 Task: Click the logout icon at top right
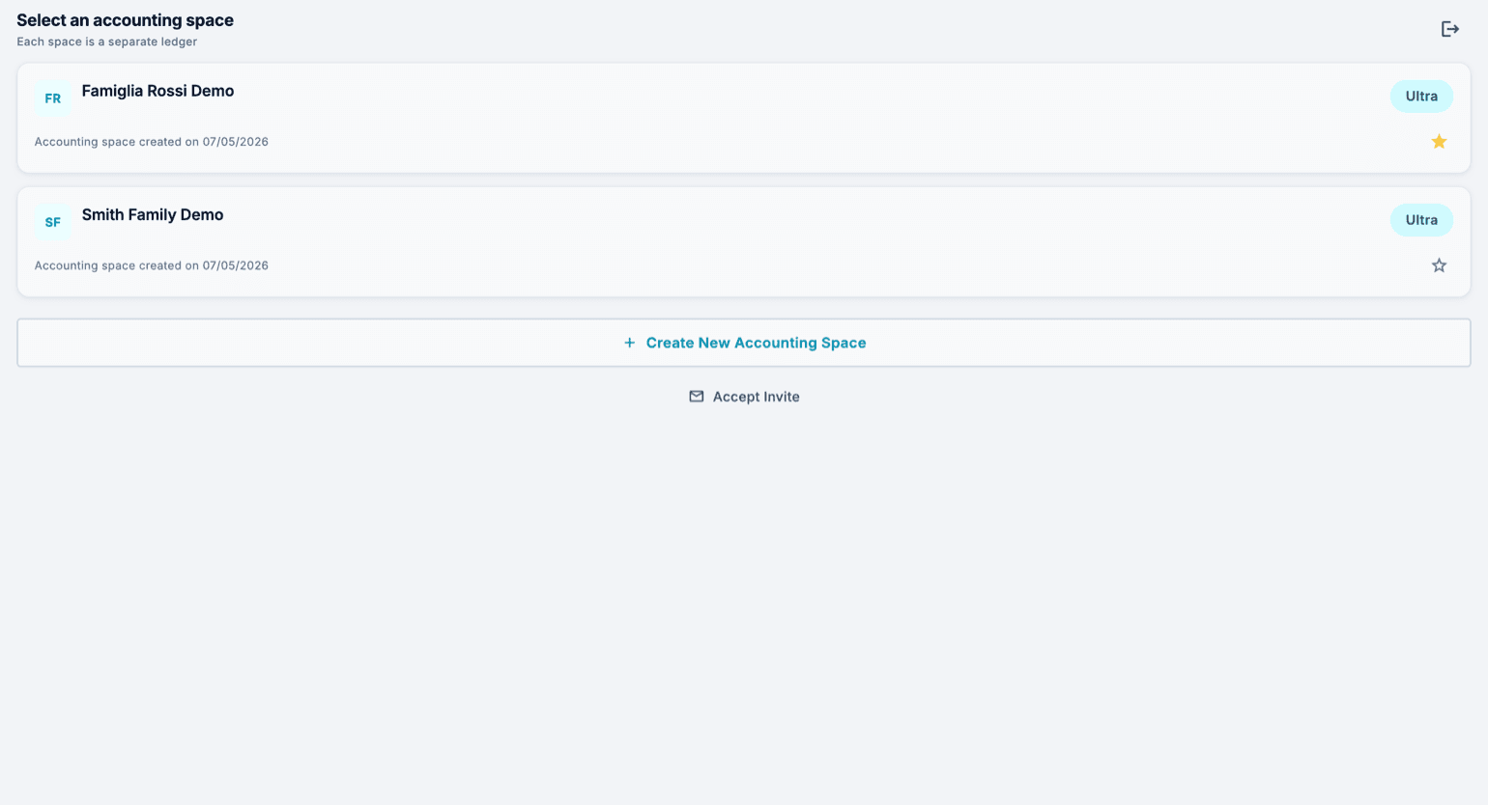click(1449, 29)
